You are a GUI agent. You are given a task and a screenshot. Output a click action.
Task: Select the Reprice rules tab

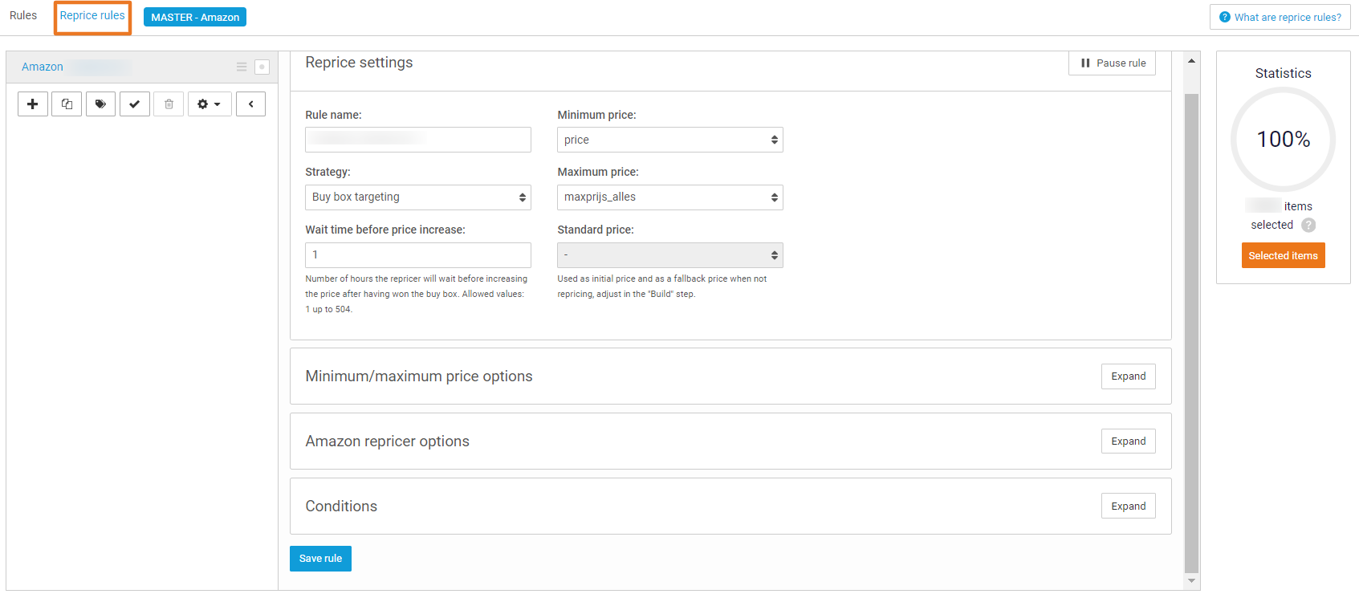pos(92,16)
